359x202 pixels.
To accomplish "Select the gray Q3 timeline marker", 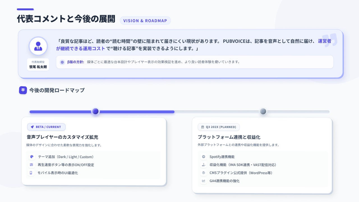I will (263, 111).
